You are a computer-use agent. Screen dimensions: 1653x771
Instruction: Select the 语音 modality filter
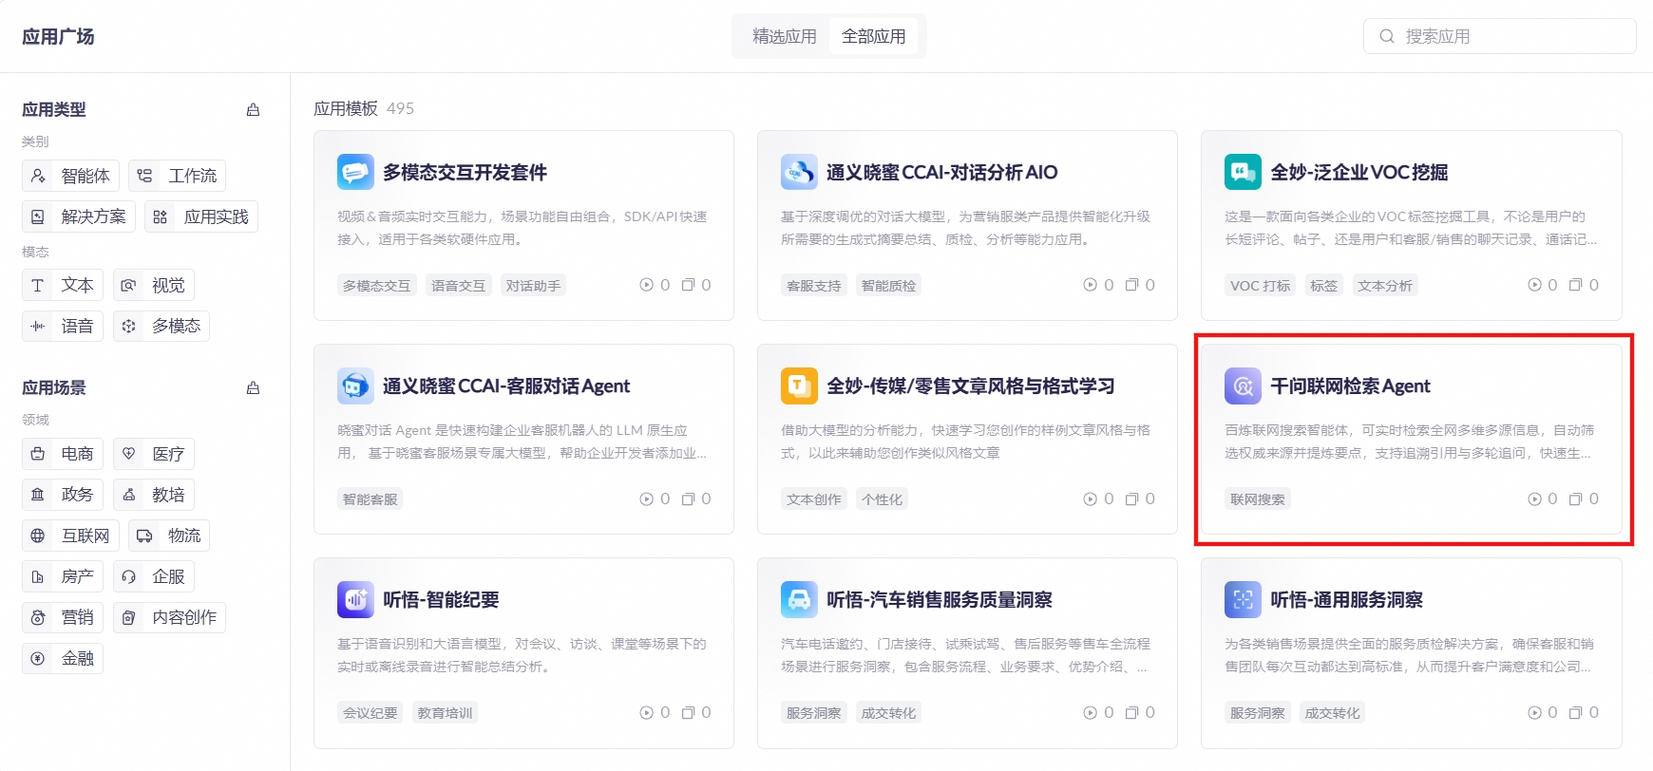pos(63,326)
